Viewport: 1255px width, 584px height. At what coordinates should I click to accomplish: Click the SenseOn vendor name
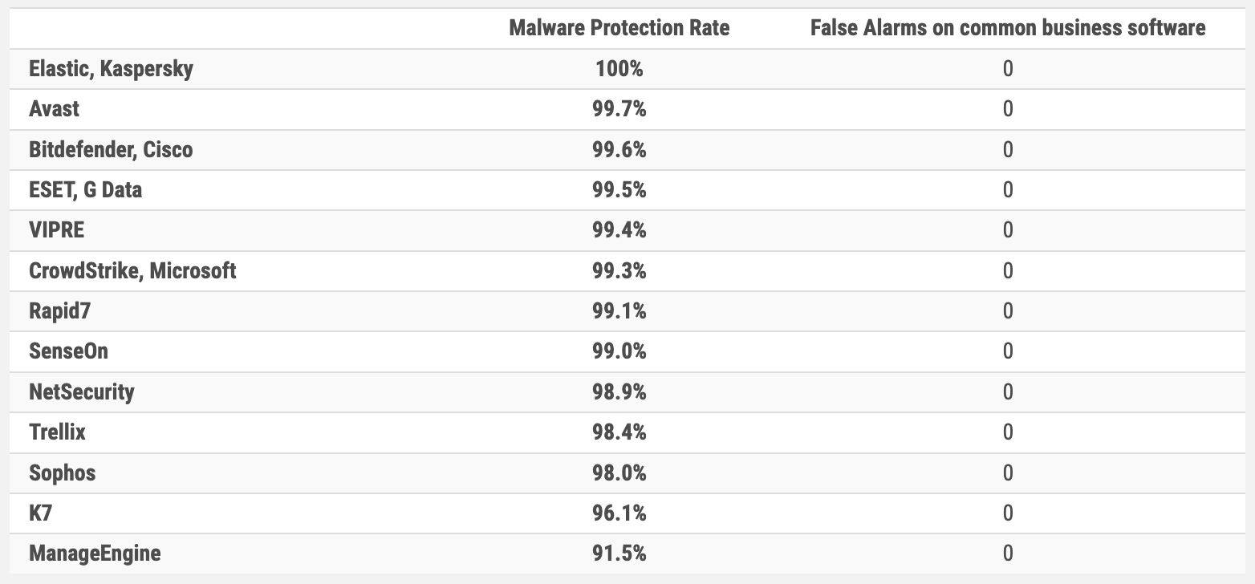(68, 351)
